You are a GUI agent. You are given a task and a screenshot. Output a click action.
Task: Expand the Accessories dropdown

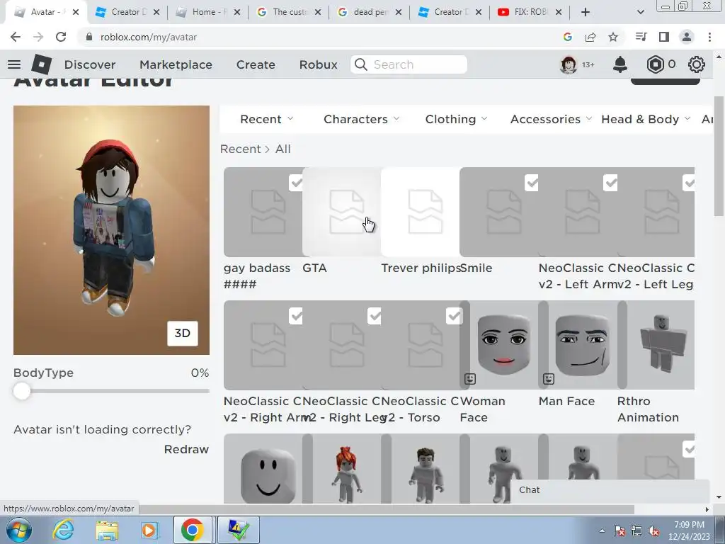point(551,119)
